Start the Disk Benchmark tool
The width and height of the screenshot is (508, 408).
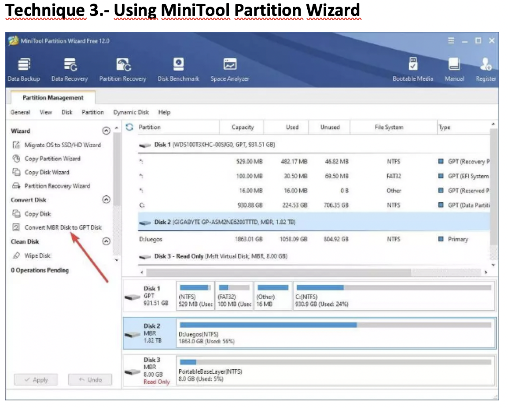tap(178, 70)
